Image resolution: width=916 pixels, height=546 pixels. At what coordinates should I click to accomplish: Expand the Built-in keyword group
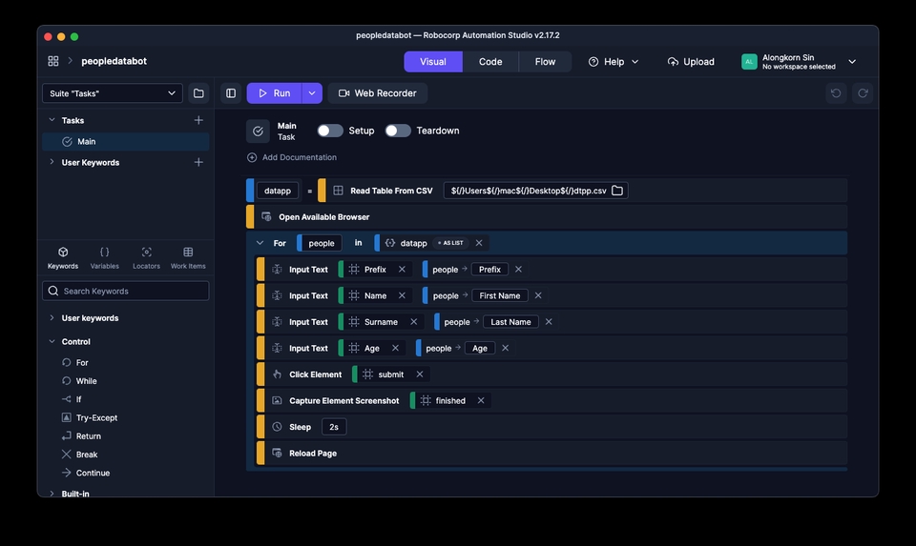pyautogui.click(x=52, y=494)
